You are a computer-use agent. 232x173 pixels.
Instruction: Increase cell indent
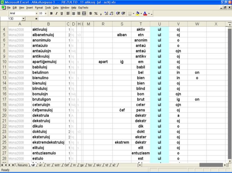pyautogui.click(x=123, y=14)
